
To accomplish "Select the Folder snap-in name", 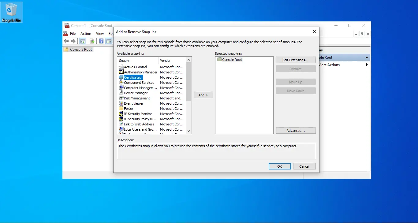I will [129, 109].
